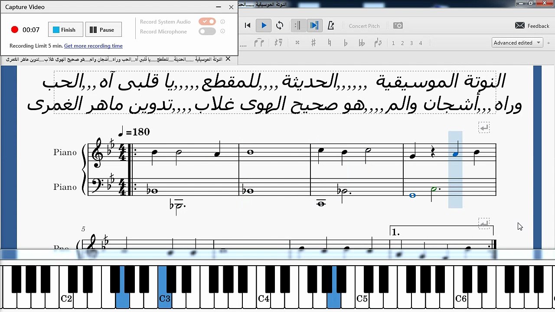Toggle loop playback

(280, 26)
